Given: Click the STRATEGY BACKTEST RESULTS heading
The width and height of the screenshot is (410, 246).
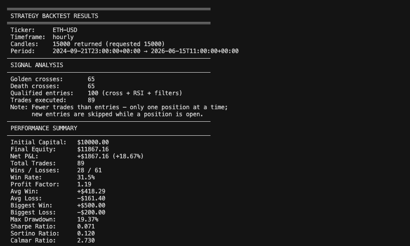Looking at the screenshot, I should [x=55, y=16].
